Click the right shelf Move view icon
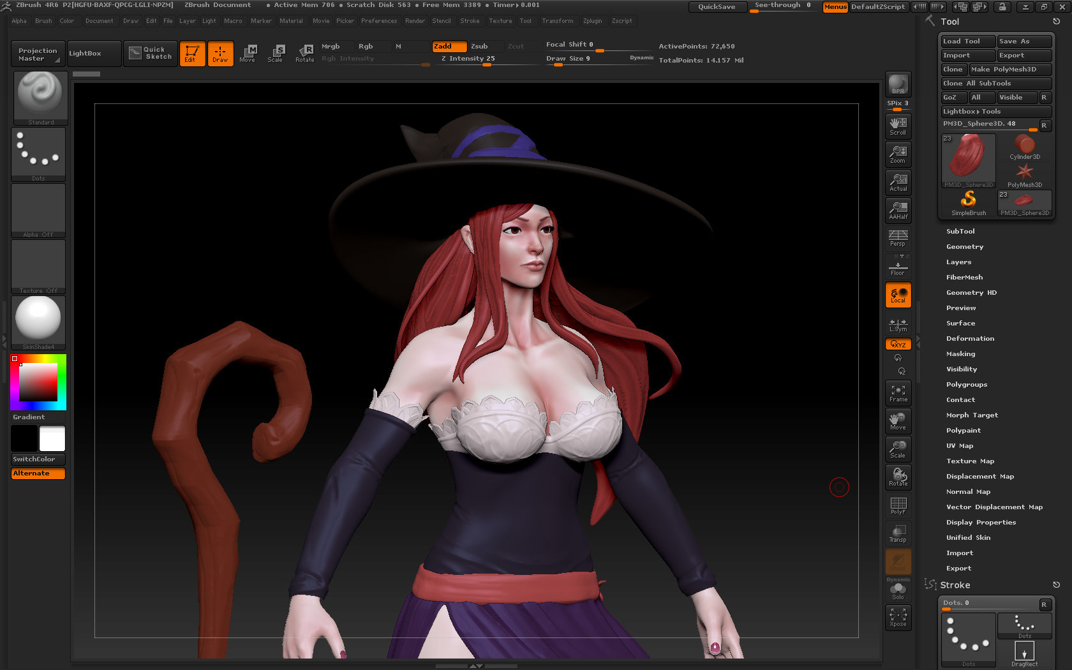Image resolution: width=1072 pixels, height=670 pixels. 898,421
